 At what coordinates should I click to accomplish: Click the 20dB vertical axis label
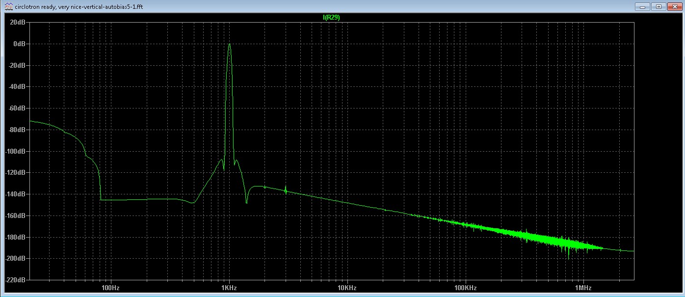pyautogui.click(x=17, y=23)
